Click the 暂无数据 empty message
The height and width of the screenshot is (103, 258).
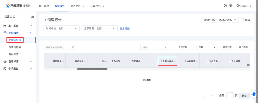click(x=147, y=80)
